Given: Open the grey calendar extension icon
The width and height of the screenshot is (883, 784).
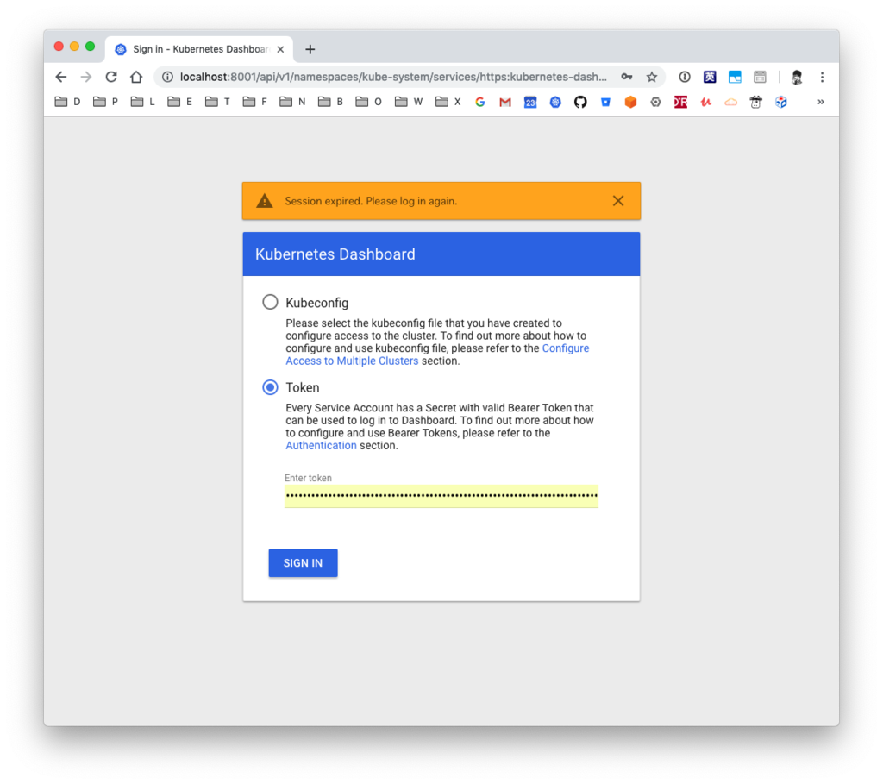Looking at the screenshot, I should click(760, 77).
